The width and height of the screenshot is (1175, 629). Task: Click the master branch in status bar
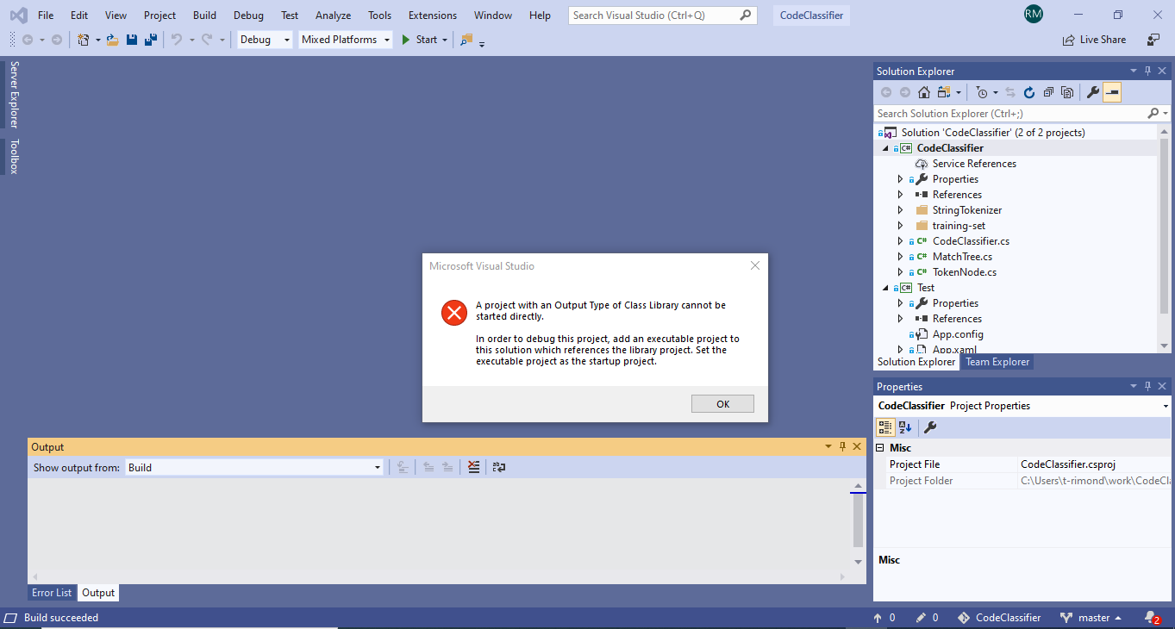click(x=1091, y=618)
